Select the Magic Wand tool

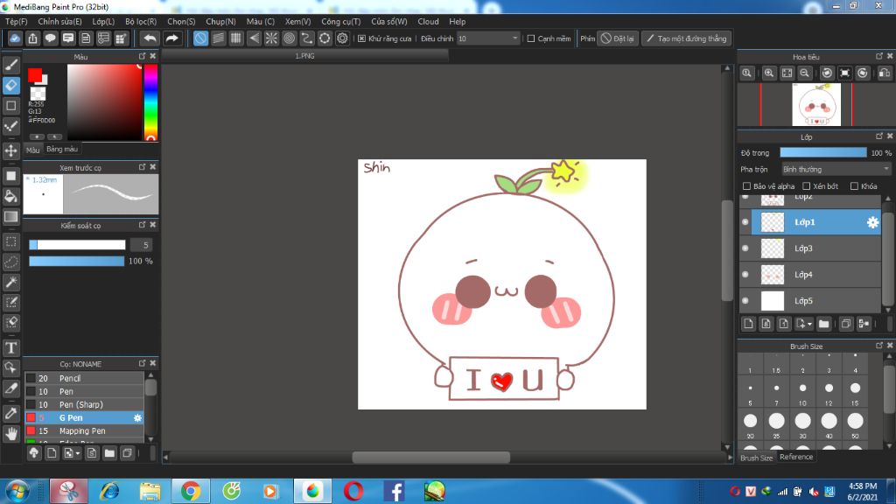(x=10, y=283)
